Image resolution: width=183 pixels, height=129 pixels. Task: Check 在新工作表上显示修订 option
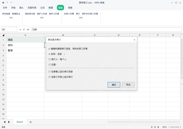click(49, 77)
